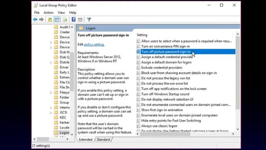Expand the Interne folder tree node

click(x=51, y=107)
